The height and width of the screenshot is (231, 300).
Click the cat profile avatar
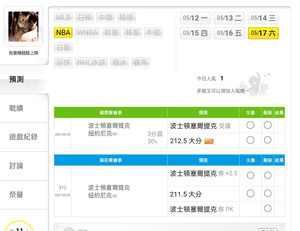coord(23,26)
